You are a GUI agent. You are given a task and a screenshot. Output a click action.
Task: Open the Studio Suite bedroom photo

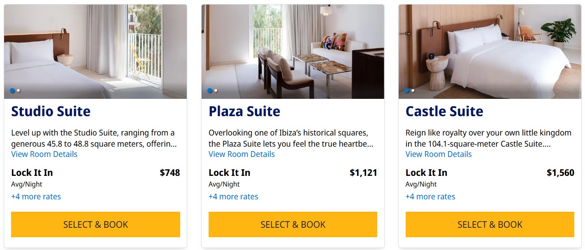[x=96, y=51]
